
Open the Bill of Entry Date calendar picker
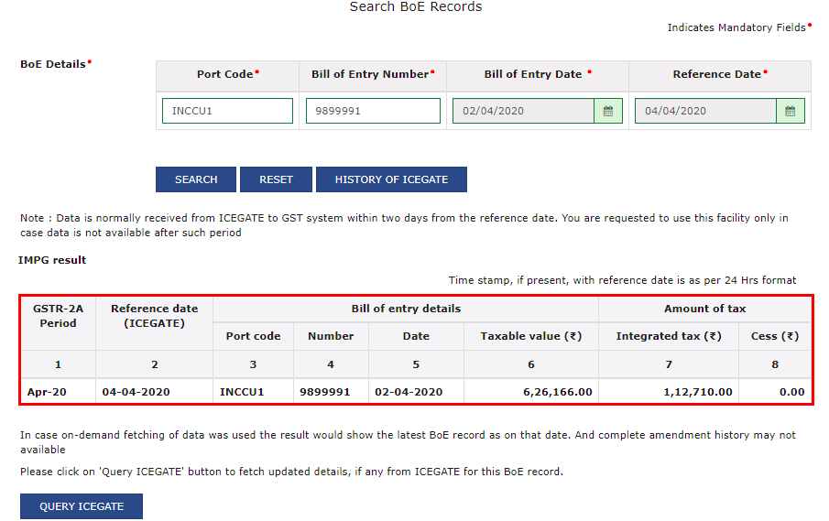(x=608, y=111)
